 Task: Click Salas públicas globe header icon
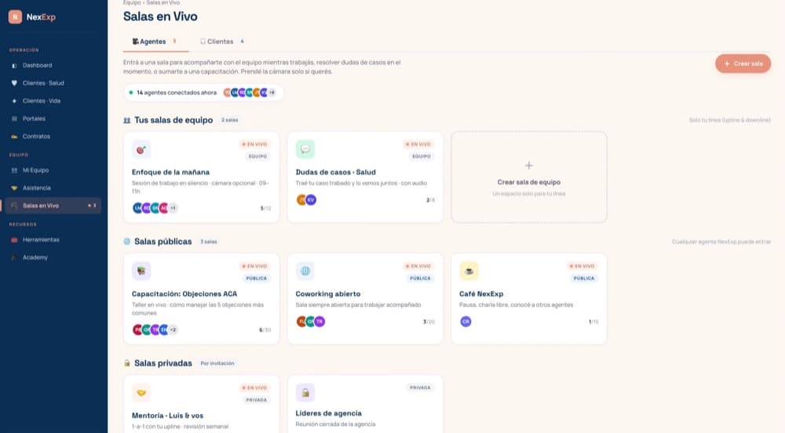pyautogui.click(x=126, y=242)
